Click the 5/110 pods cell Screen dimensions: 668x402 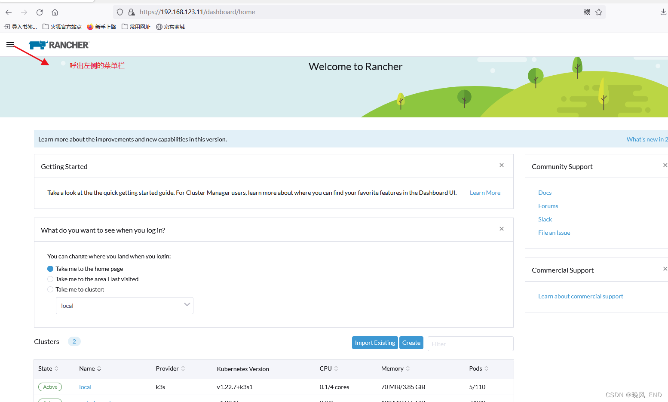click(x=477, y=387)
